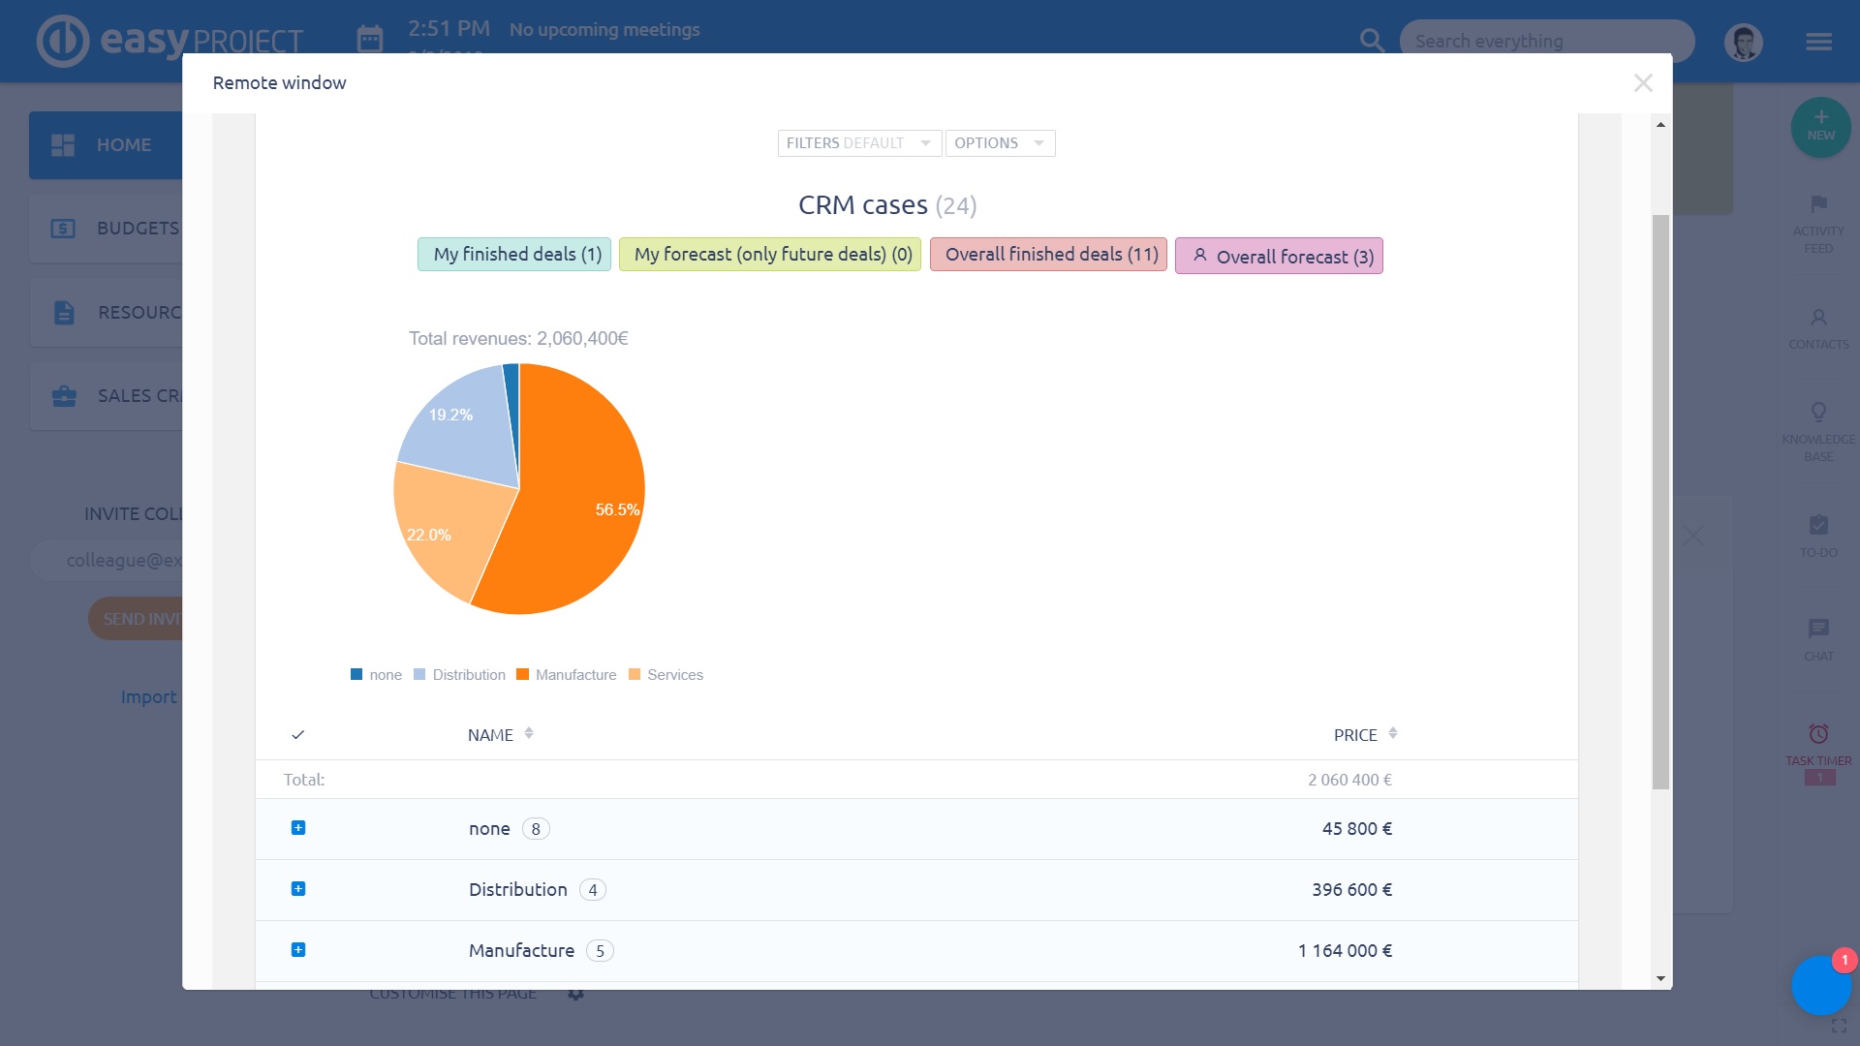Select the Overall finished deals tab
1860x1046 pixels.
pos(1048,255)
